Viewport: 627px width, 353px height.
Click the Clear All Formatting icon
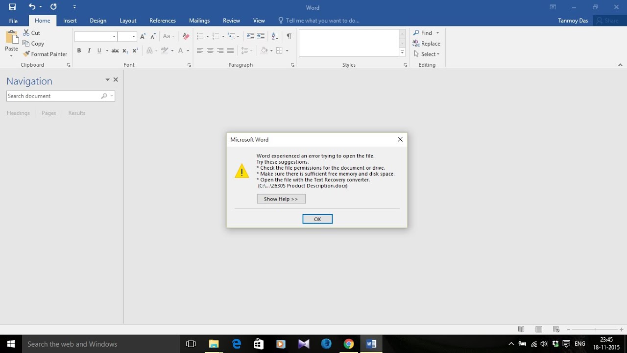pyautogui.click(x=186, y=36)
